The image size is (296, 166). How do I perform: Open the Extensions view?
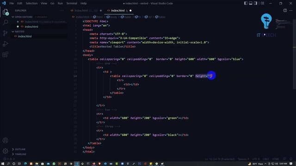pyautogui.click(x=5, y=54)
